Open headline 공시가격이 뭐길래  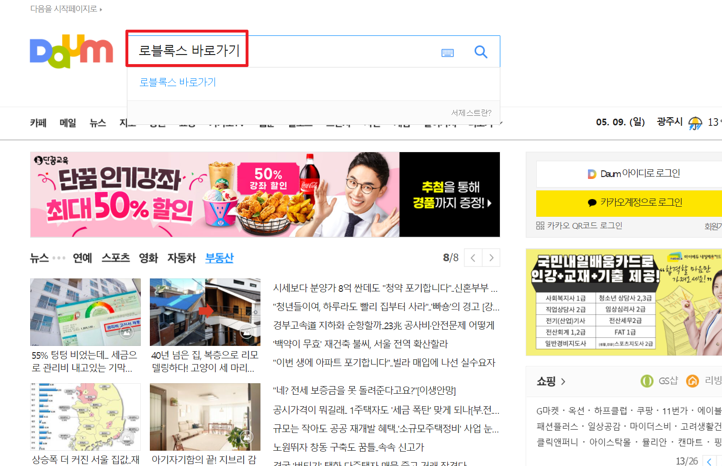click(x=386, y=410)
